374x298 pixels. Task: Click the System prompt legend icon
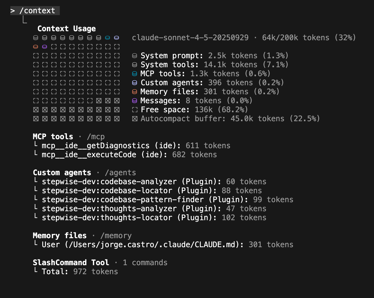(135, 56)
